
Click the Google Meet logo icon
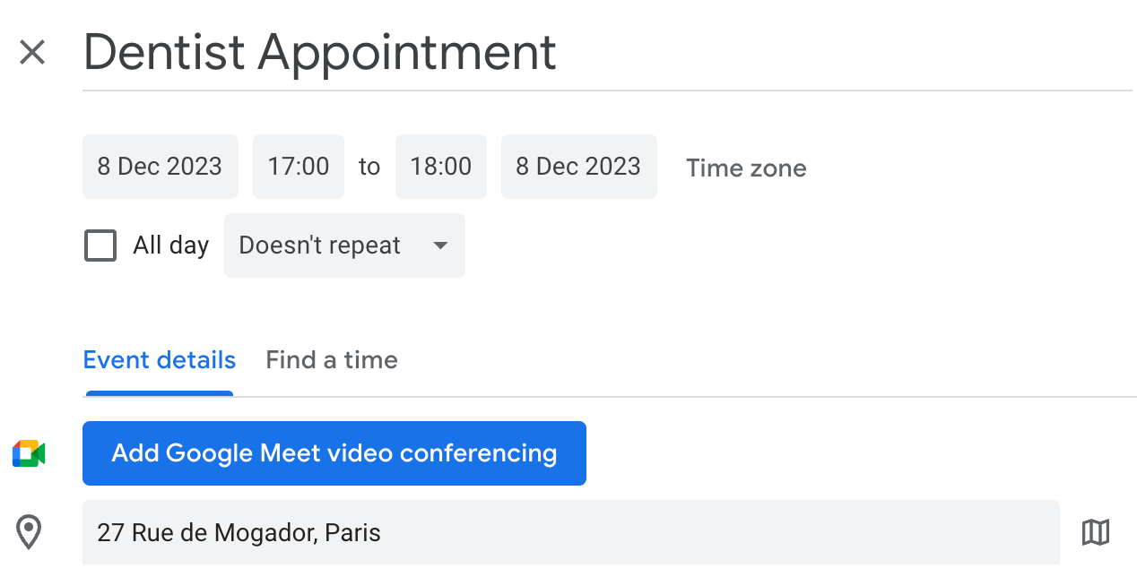point(28,453)
